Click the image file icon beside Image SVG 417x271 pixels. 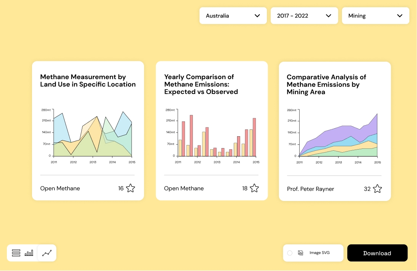[300, 253]
